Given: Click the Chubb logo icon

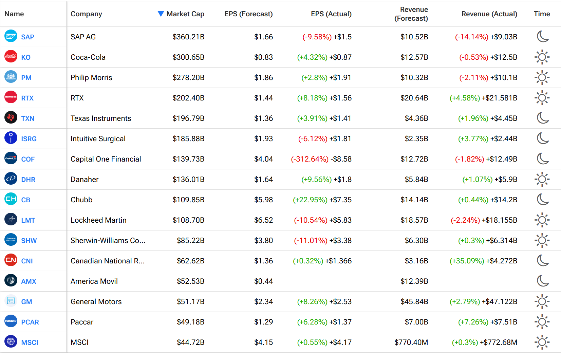Looking at the screenshot, I should (x=11, y=199).
